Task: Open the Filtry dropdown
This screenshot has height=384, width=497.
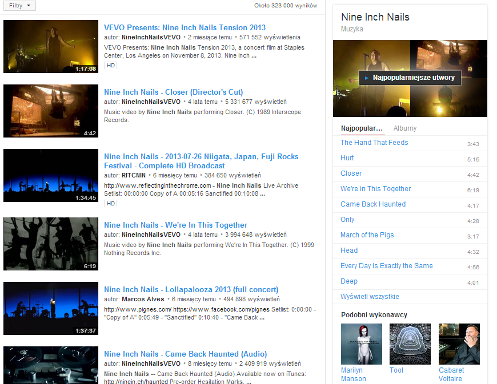Action: point(19,6)
